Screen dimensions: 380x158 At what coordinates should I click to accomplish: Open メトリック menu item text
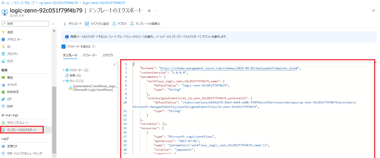click(x=12, y=85)
